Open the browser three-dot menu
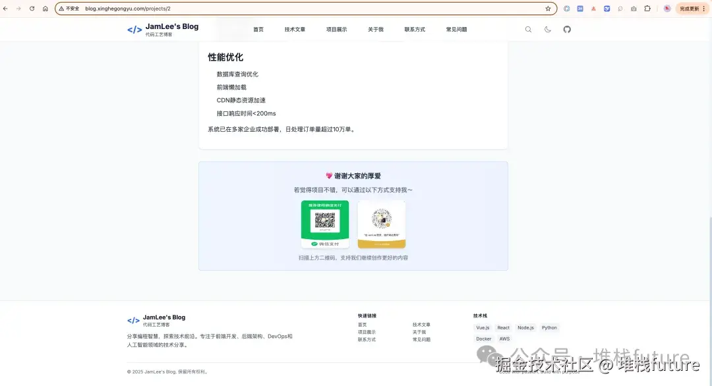 pos(703,9)
